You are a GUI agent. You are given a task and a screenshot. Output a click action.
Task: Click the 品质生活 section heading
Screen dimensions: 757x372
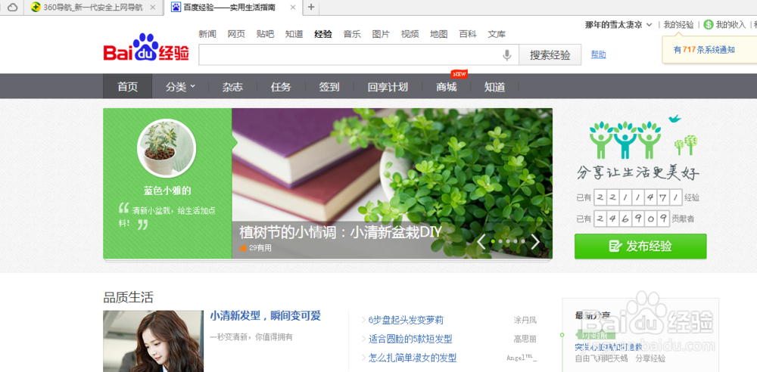click(129, 297)
